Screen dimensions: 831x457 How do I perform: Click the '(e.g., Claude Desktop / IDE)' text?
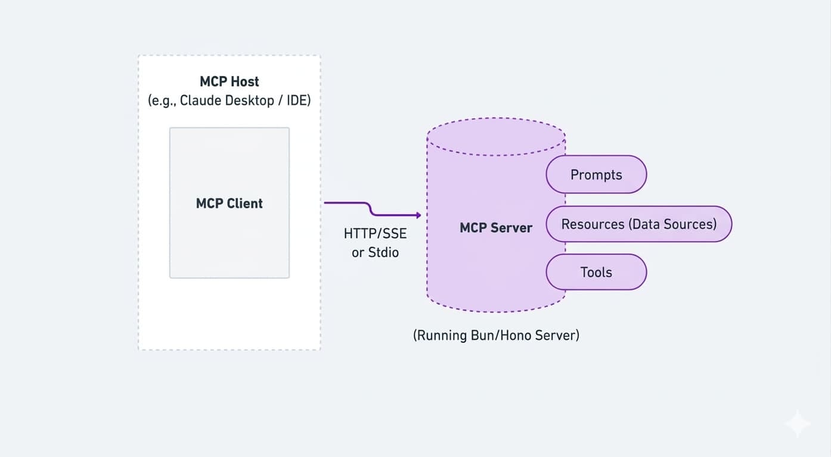tap(230, 100)
